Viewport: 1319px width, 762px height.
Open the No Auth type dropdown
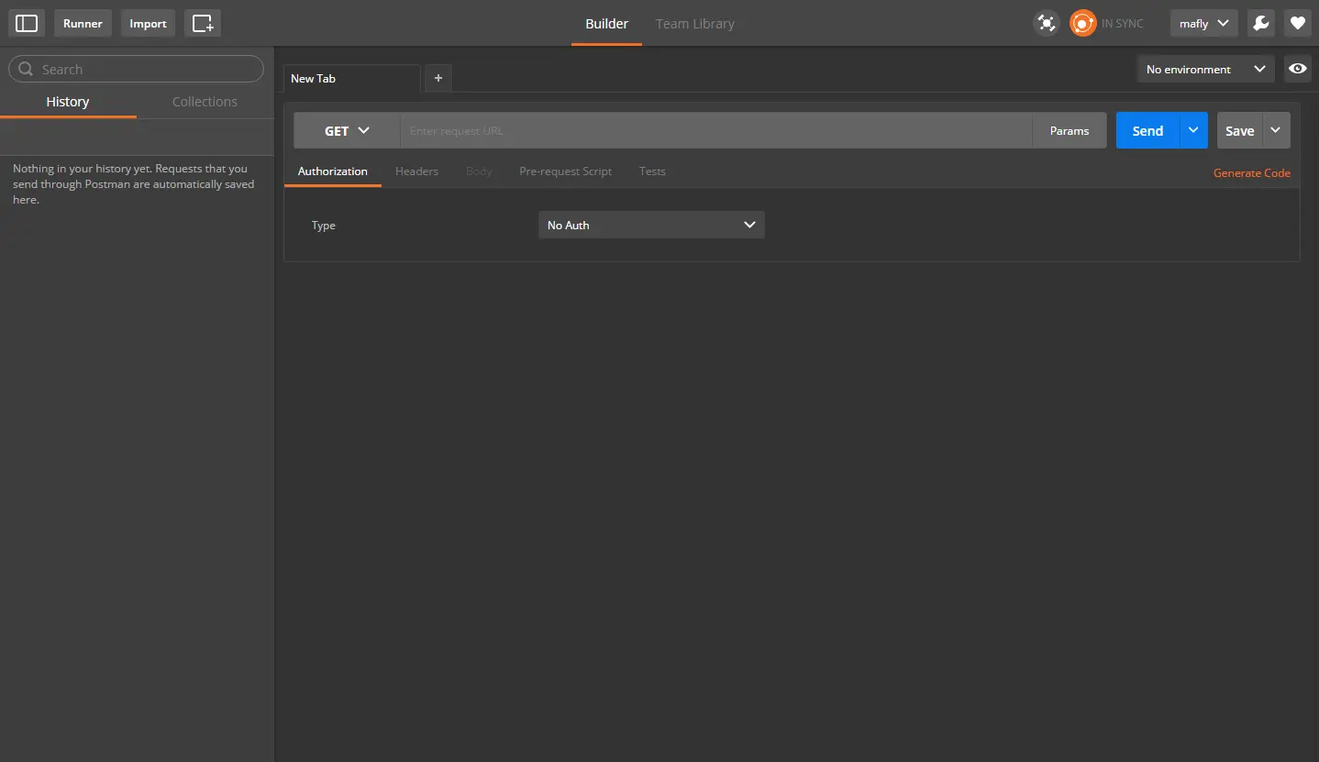[651, 225]
